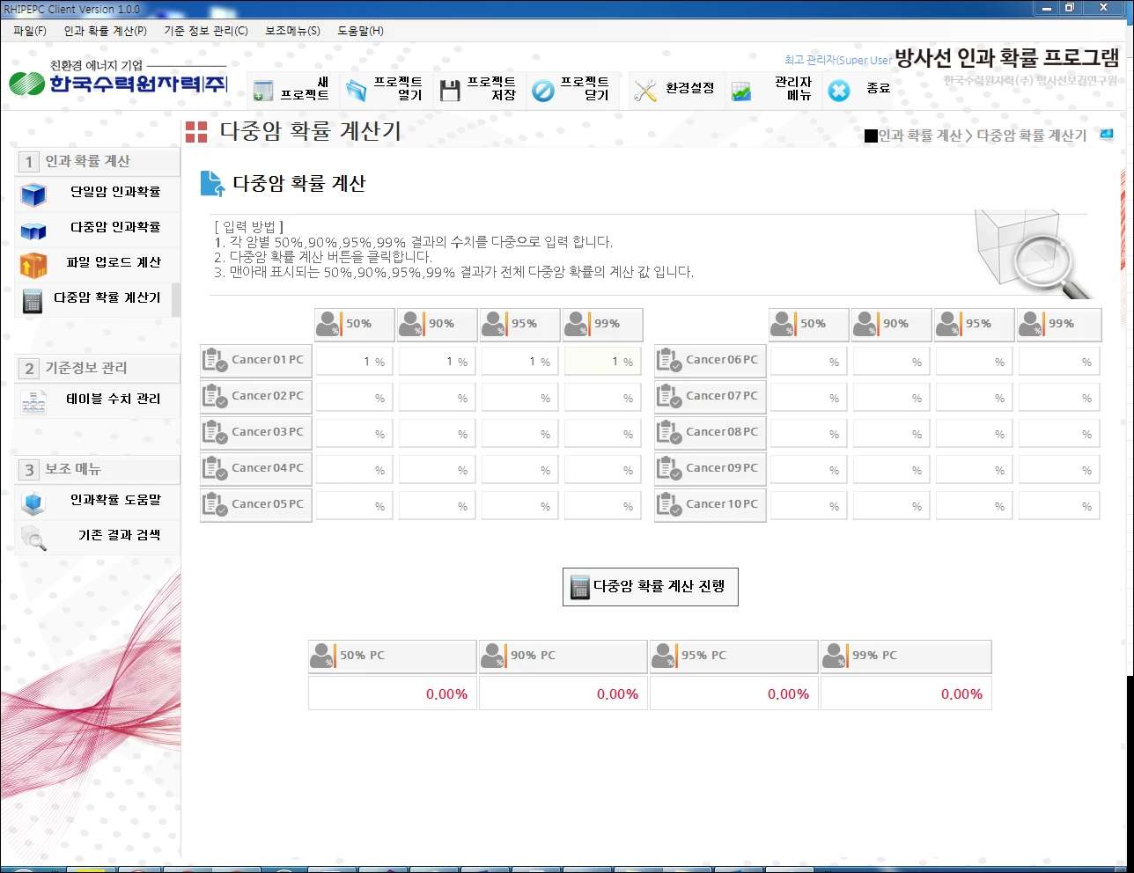Click the Cancer09 PC row label
This screenshot has width=1134, height=873.
[x=711, y=469]
